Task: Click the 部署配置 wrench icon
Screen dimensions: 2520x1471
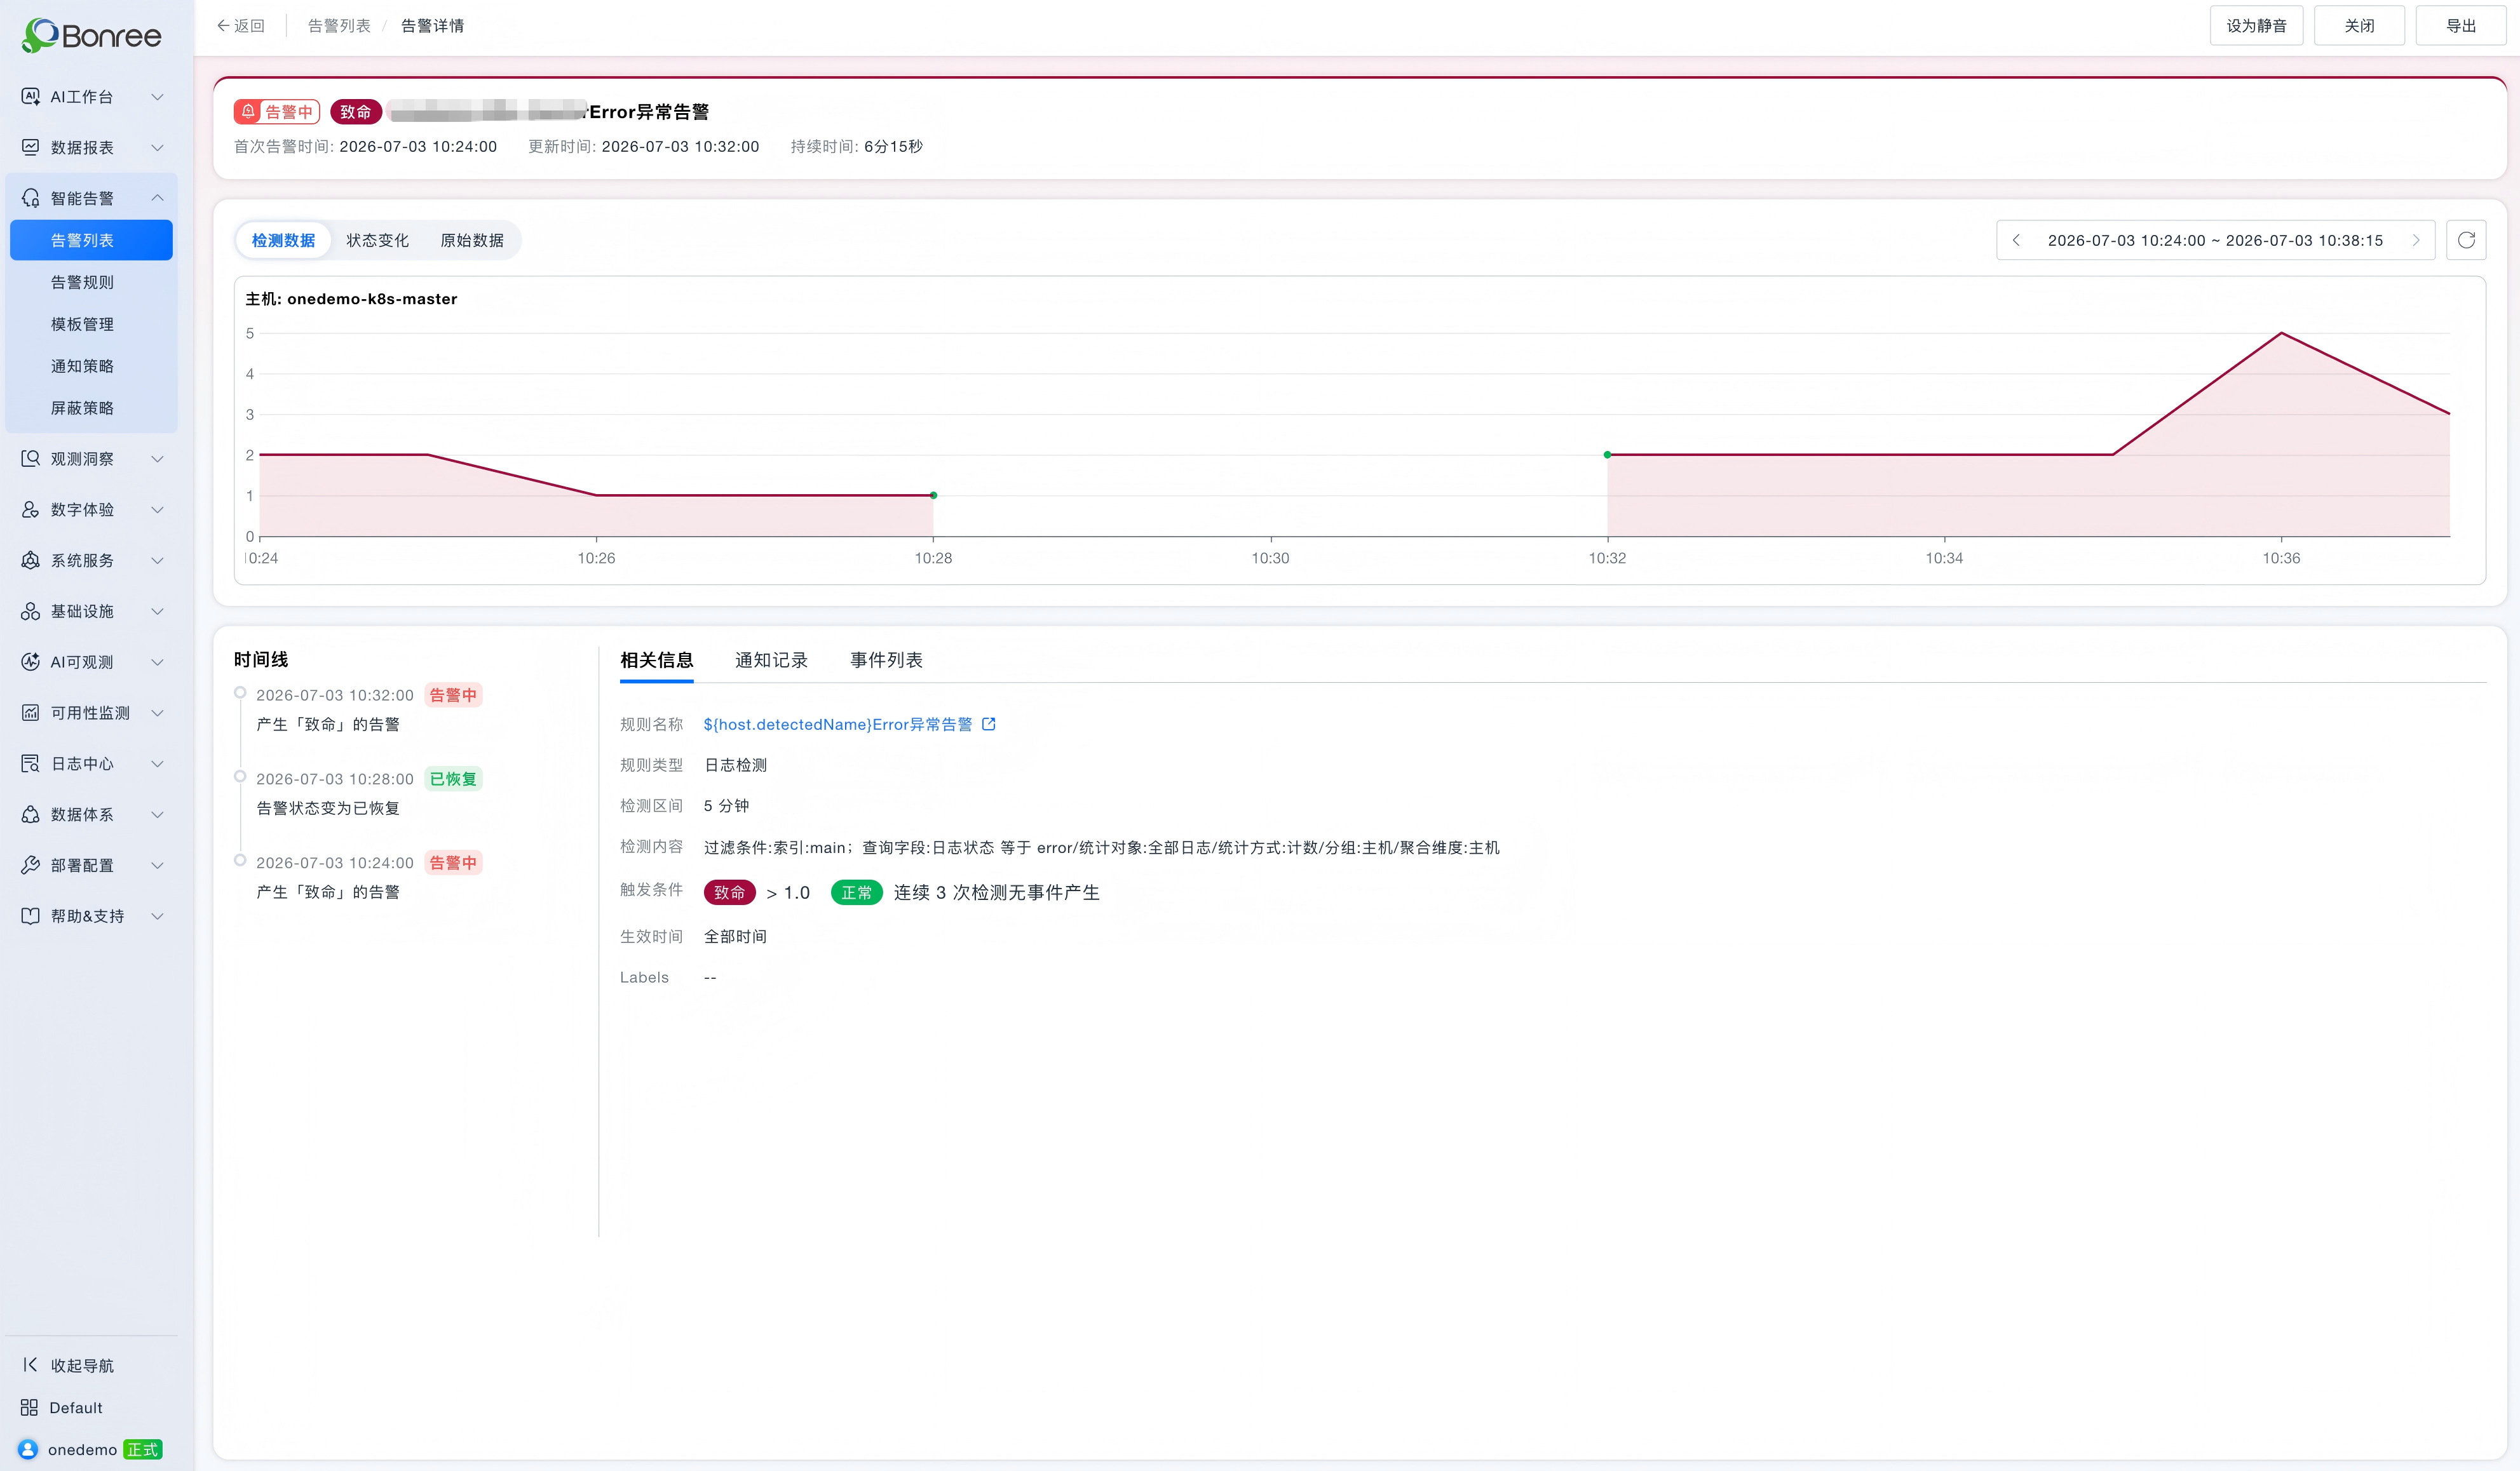Action: tap(31, 866)
